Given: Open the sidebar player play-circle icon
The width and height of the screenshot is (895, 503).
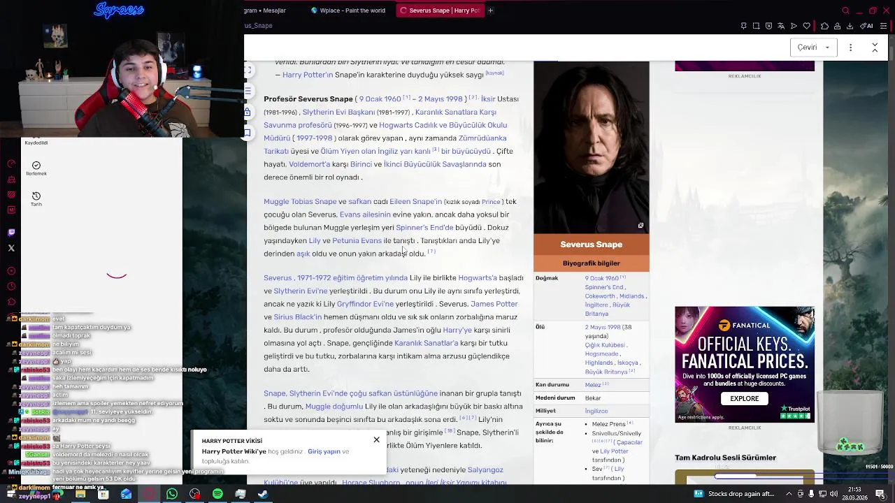Looking at the screenshot, I should point(11,271).
